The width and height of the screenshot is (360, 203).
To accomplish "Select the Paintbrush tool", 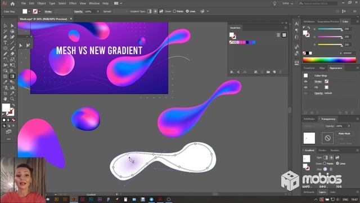I will click(12, 48).
